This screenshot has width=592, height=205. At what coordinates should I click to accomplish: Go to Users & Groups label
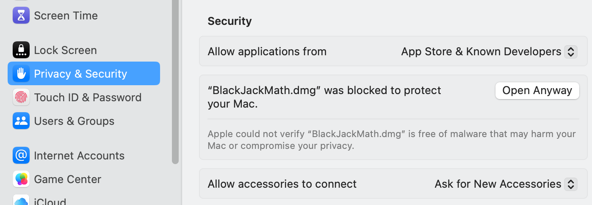click(x=74, y=121)
